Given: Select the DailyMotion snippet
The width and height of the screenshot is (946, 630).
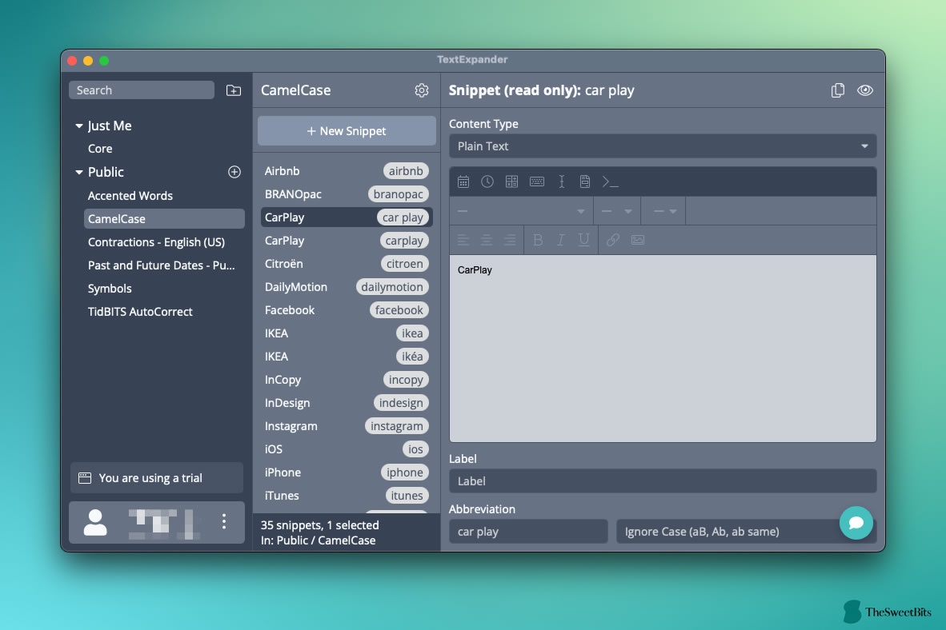Looking at the screenshot, I should pos(347,287).
